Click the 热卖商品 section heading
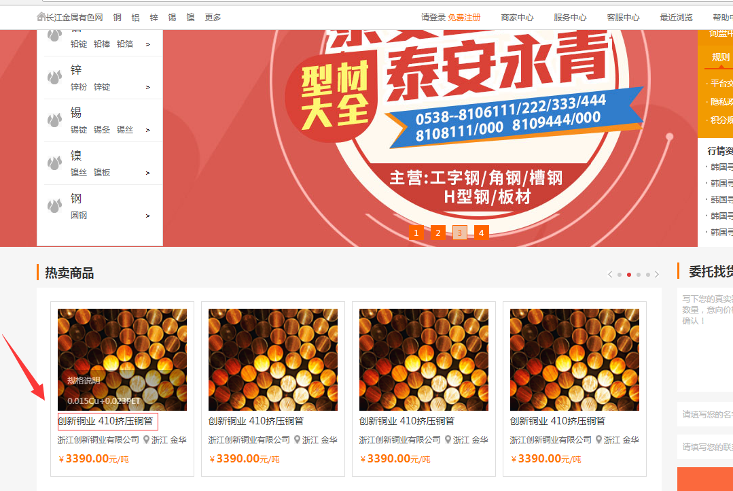 click(69, 273)
